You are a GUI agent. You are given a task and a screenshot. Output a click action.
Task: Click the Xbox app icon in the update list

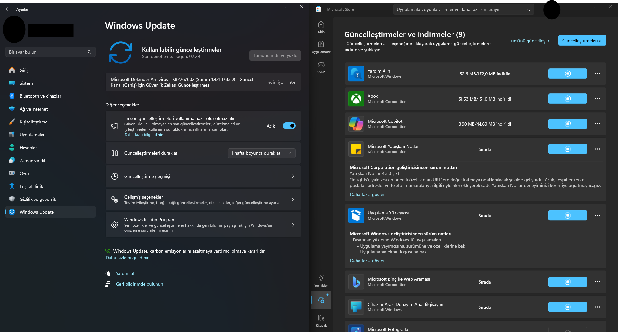[356, 99]
